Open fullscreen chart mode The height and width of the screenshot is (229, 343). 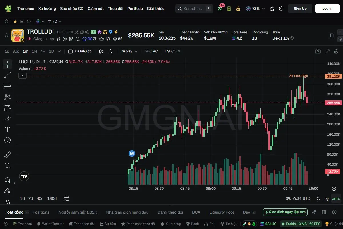click(x=328, y=51)
